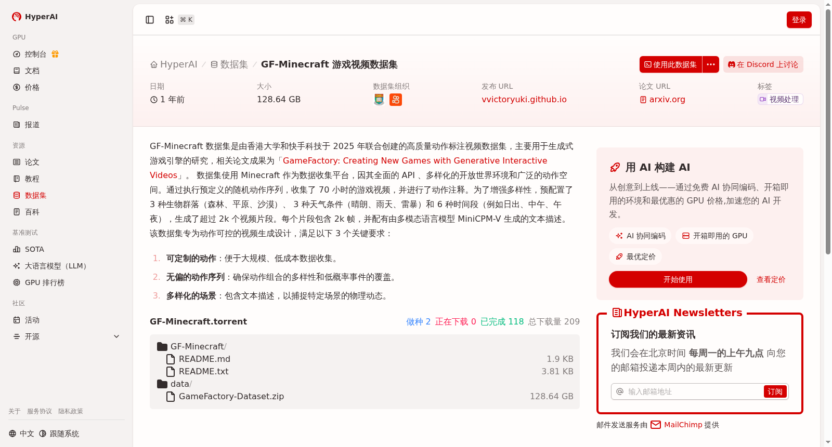Screen dimensions: 832x447
Task: Toggle the sidebar panel icon
Action: (x=150, y=20)
